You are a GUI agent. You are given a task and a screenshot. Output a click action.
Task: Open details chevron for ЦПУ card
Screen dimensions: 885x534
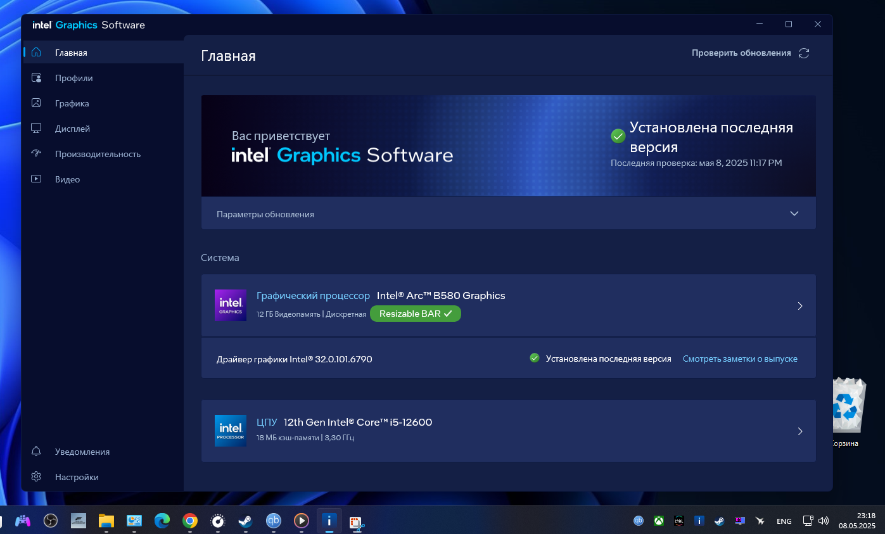point(800,431)
